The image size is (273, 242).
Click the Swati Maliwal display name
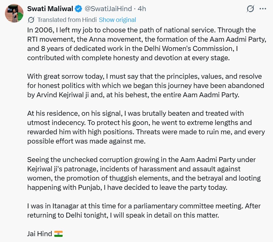[x=50, y=9]
